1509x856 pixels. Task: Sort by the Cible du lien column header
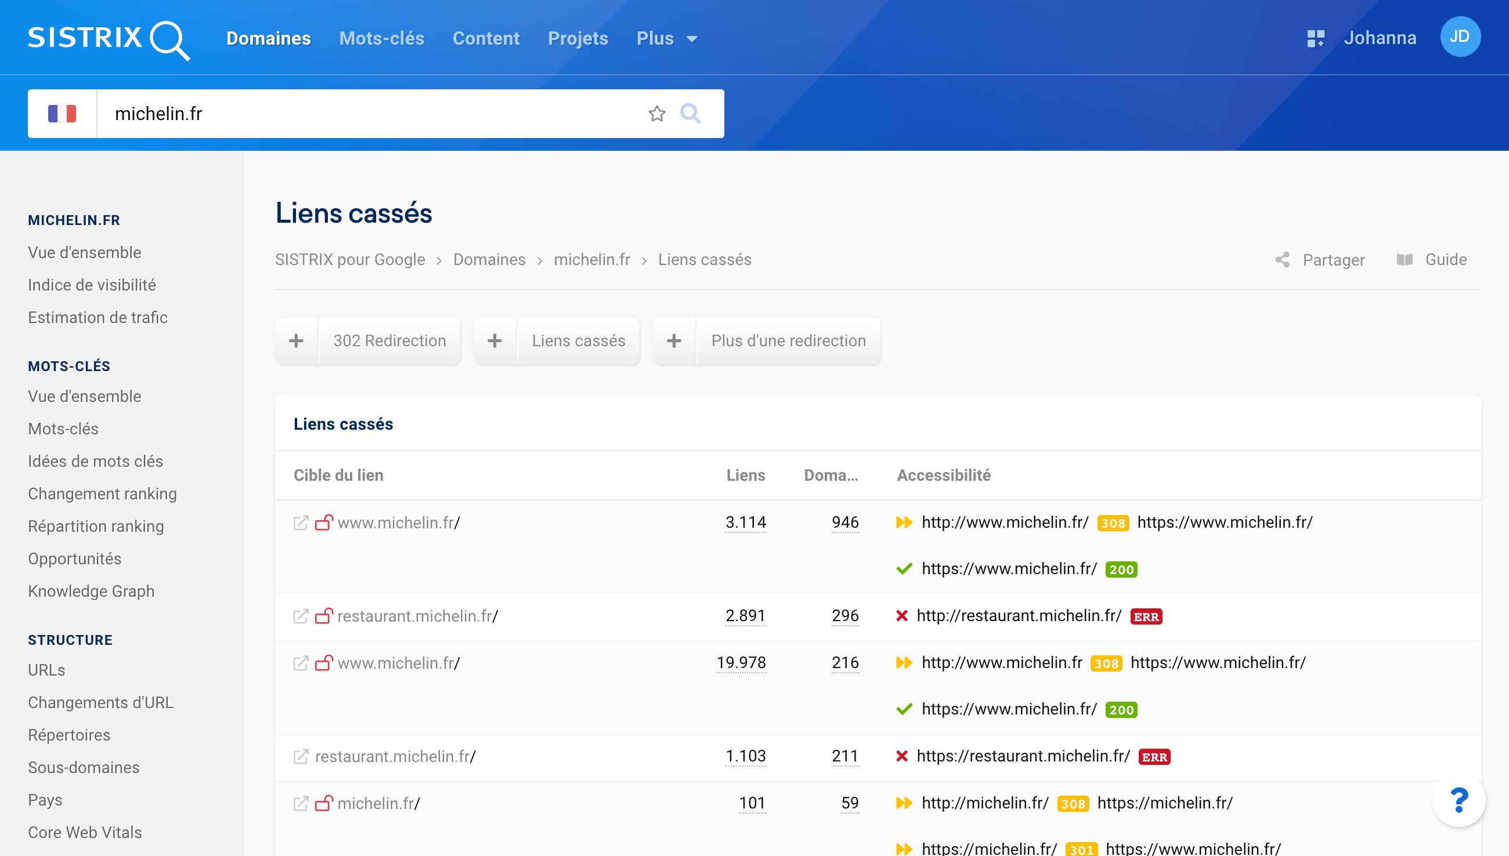(x=338, y=476)
